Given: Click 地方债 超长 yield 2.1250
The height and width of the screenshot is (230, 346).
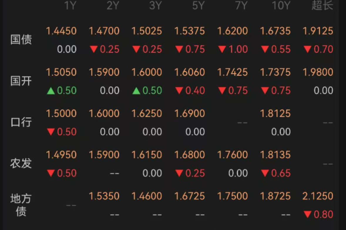Looking at the screenshot, I should coord(318,196).
